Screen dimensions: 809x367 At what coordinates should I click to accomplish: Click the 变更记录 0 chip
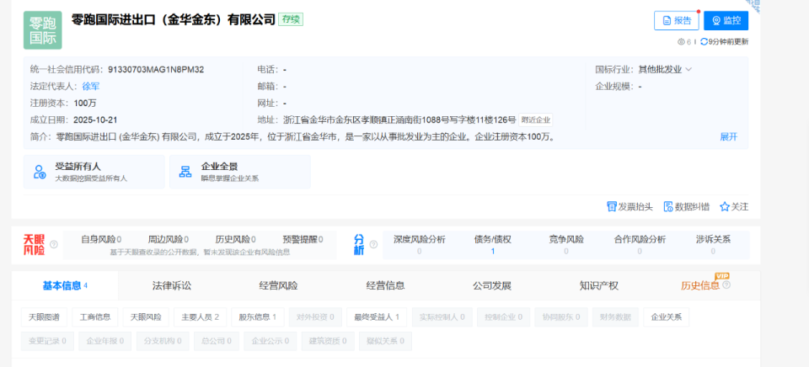tap(47, 341)
